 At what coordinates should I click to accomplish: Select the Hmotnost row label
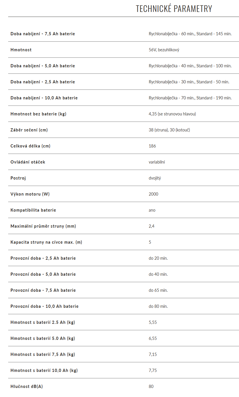21,50
